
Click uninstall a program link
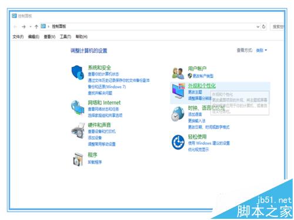(x=95, y=162)
